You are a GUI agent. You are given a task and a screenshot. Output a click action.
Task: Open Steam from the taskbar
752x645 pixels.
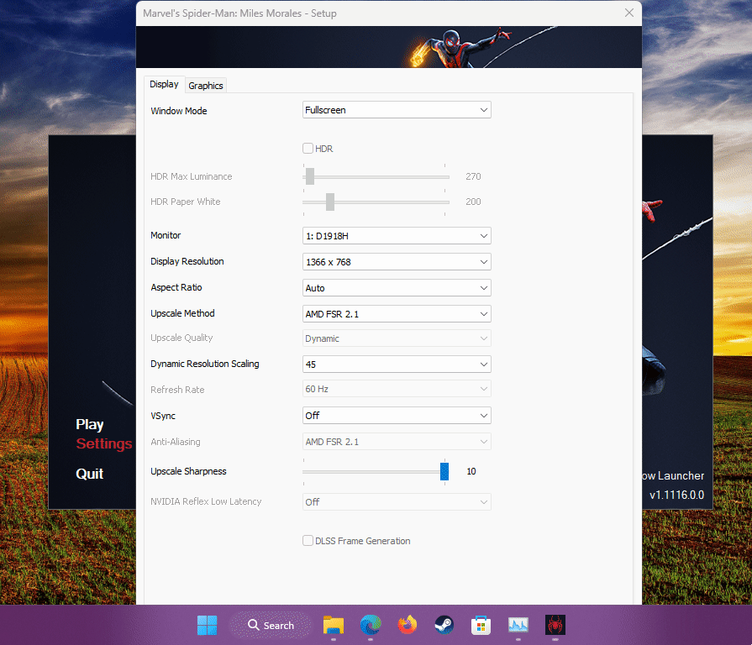[444, 625]
